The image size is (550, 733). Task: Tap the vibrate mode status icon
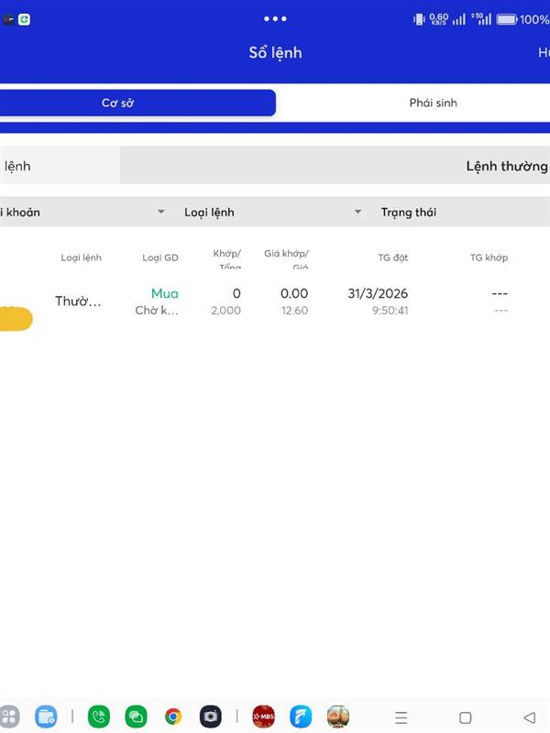[x=419, y=19]
